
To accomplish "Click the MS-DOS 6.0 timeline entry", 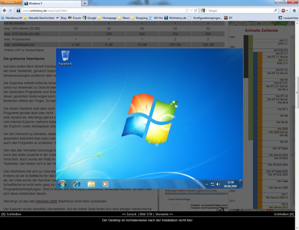I will click(281, 50).
